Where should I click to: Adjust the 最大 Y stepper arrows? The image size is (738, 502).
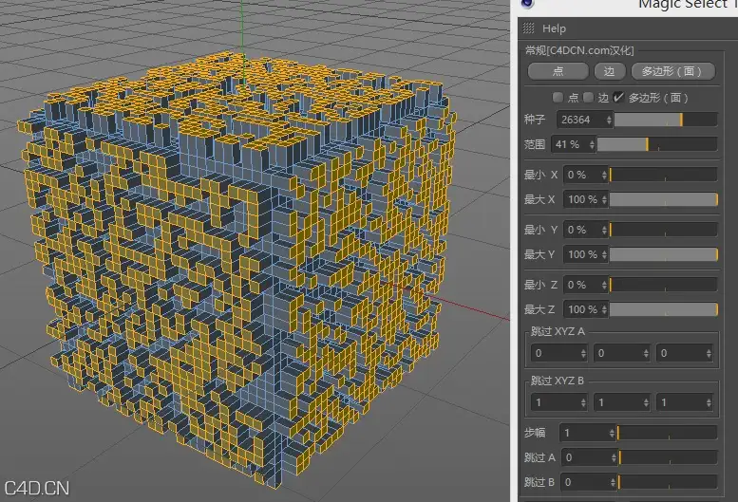[604, 254]
